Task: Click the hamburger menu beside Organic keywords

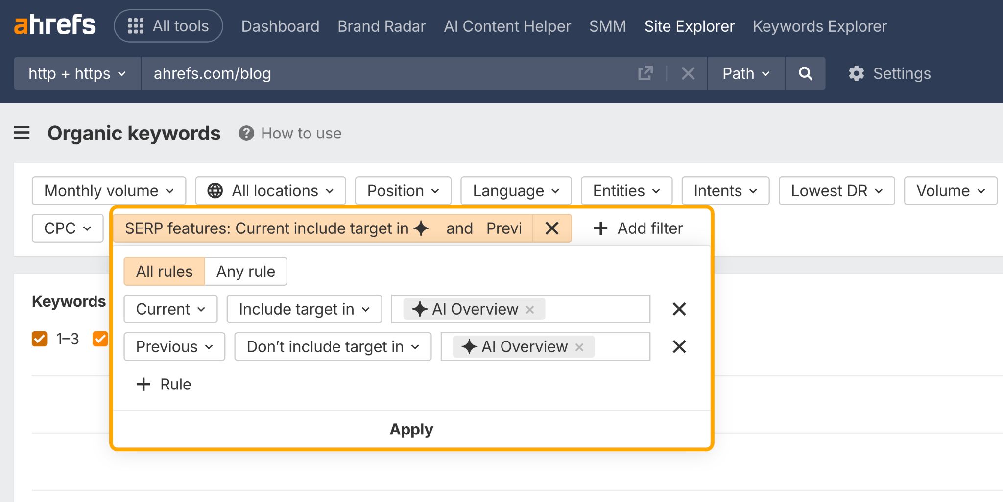Action: pyautogui.click(x=22, y=133)
